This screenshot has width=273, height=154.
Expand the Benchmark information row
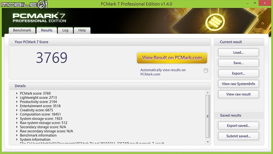17,135
